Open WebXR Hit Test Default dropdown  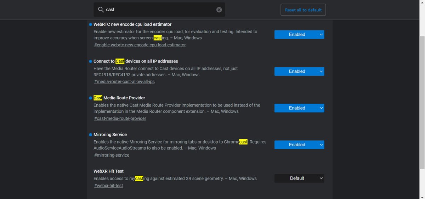299,178
